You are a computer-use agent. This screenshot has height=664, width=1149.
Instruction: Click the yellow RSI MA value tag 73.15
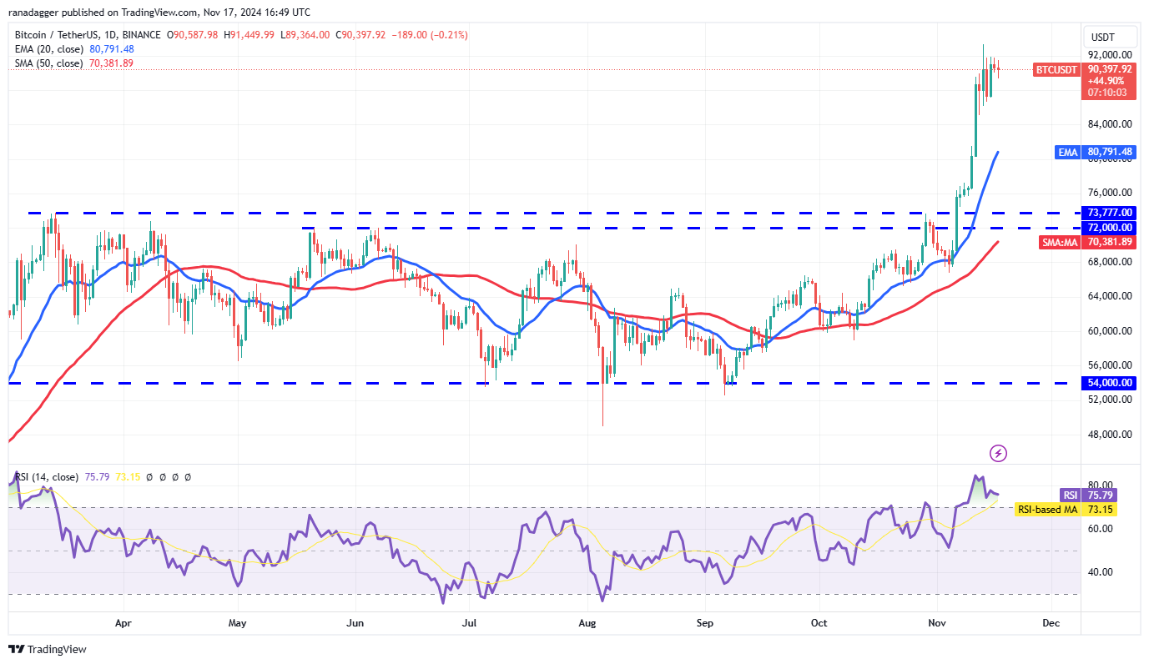[1101, 509]
